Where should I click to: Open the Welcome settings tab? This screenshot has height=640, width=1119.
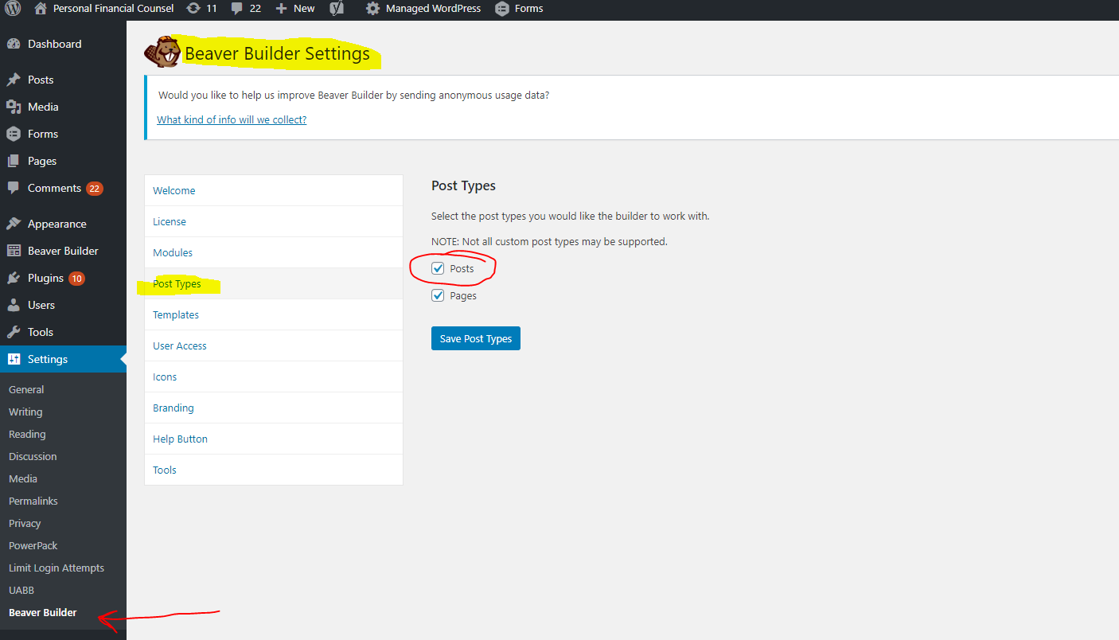(273, 190)
